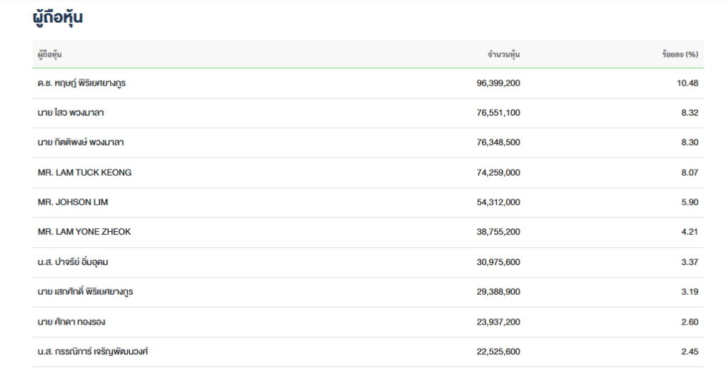Click share count 74,259,000
The image size is (727, 370).
tap(498, 172)
